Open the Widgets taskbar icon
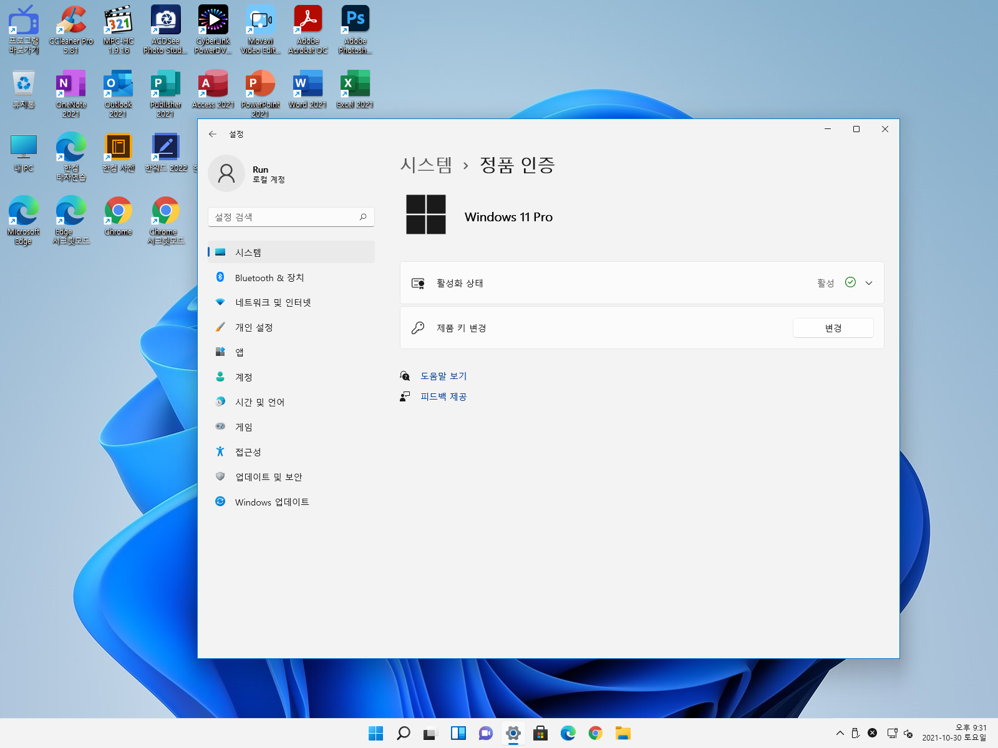Screen dimensions: 998x748 tap(458, 733)
